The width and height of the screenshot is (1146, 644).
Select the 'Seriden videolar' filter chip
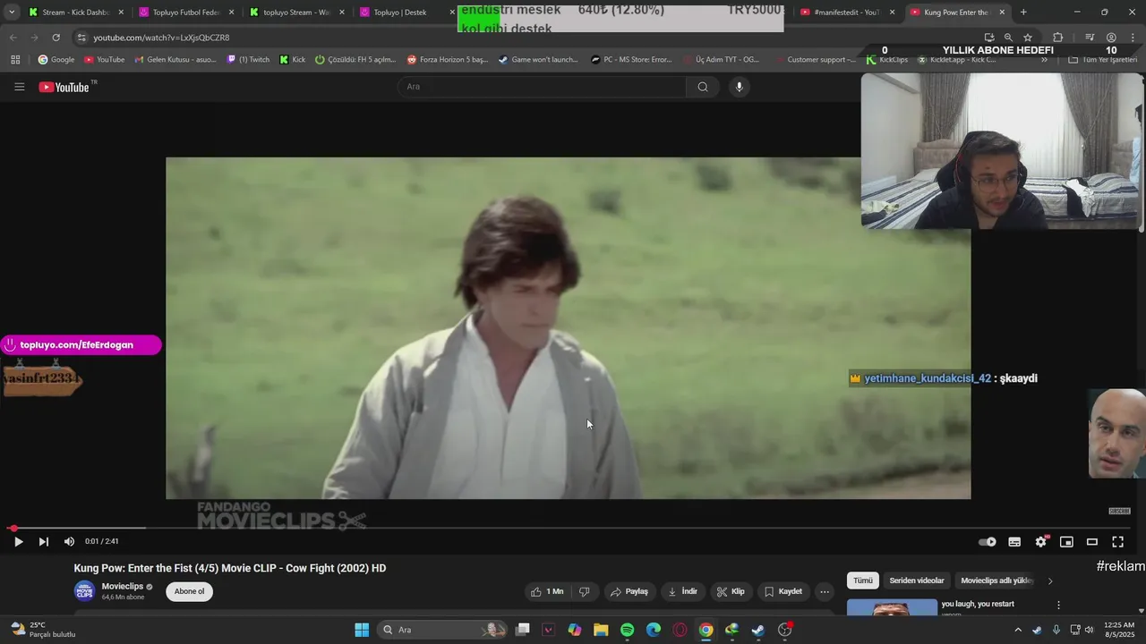(917, 580)
